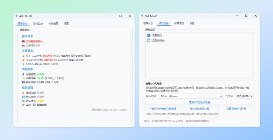Click the palette icon beside 当前主题
Image resolution: width=273 pixels, height=140 pixels.
23,105
